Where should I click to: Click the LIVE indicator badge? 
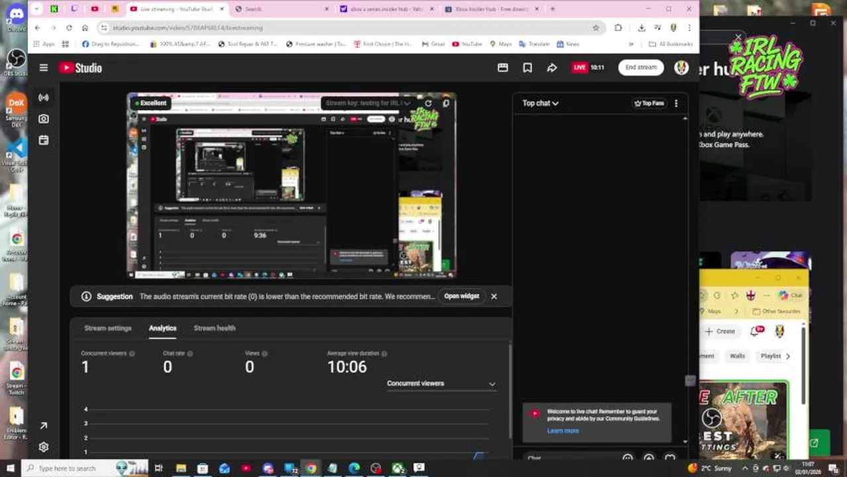pyautogui.click(x=580, y=68)
